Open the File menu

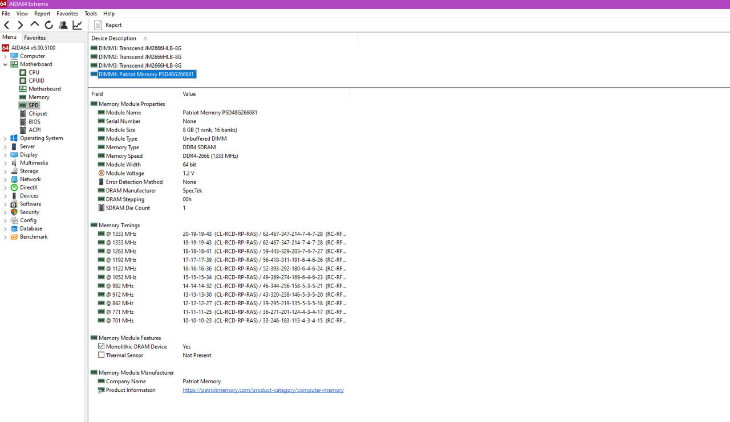tap(6, 14)
